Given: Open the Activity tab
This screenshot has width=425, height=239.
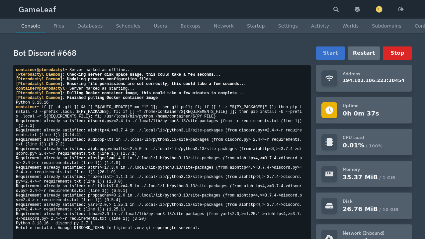Looking at the screenshot, I should pos(320,26).
